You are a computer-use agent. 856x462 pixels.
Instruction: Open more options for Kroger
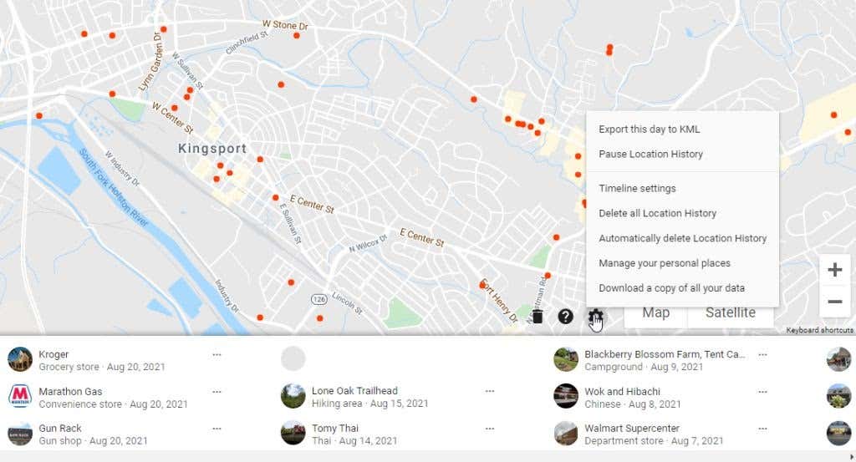(x=217, y=355)
